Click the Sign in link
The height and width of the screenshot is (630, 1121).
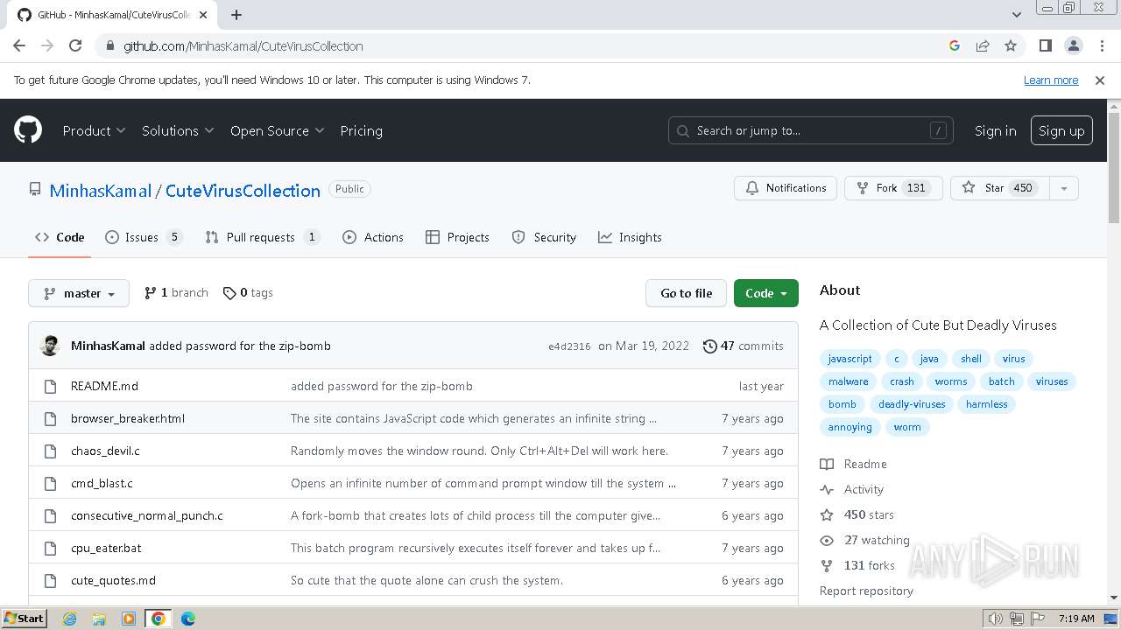click(995, 130)
